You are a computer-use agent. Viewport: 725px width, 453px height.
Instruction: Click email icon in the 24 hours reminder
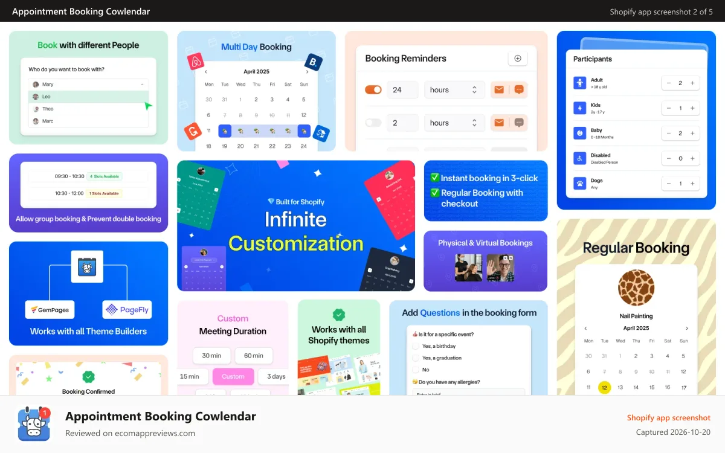click(499, 90)
